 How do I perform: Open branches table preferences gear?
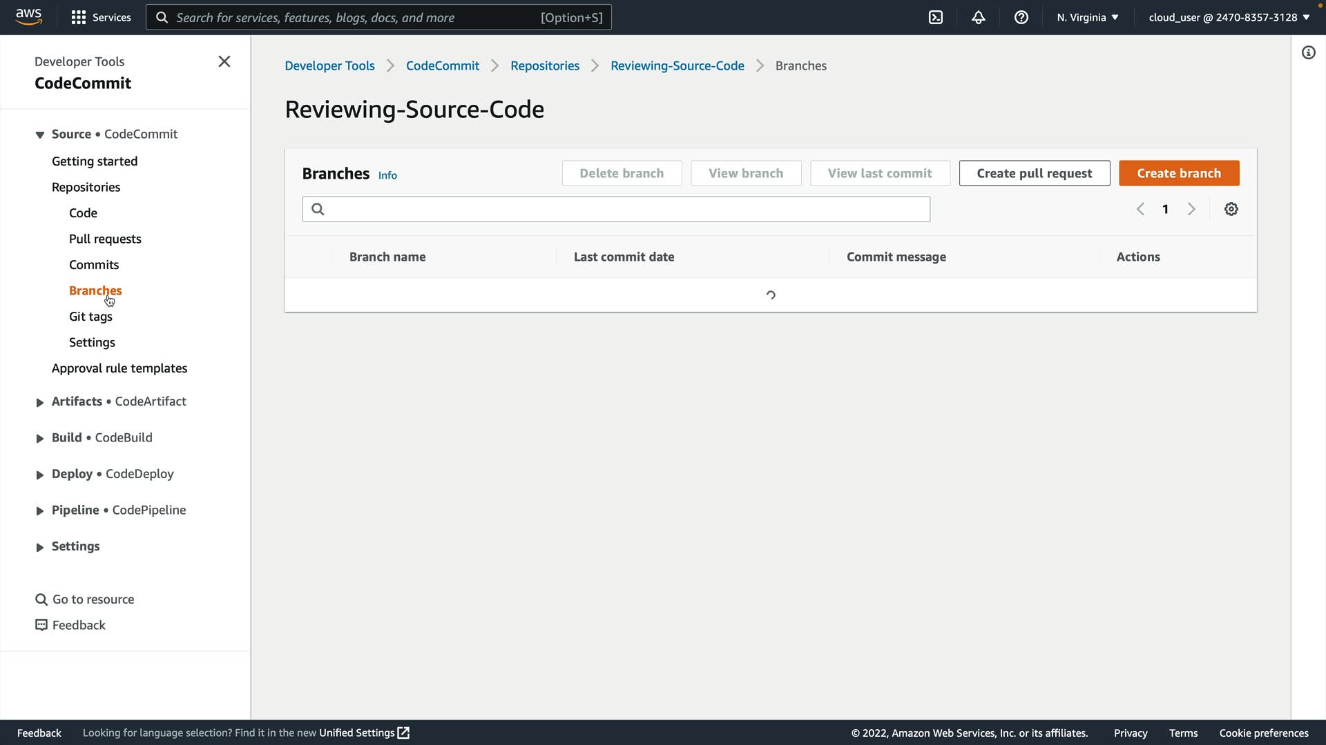(1231, 209)
